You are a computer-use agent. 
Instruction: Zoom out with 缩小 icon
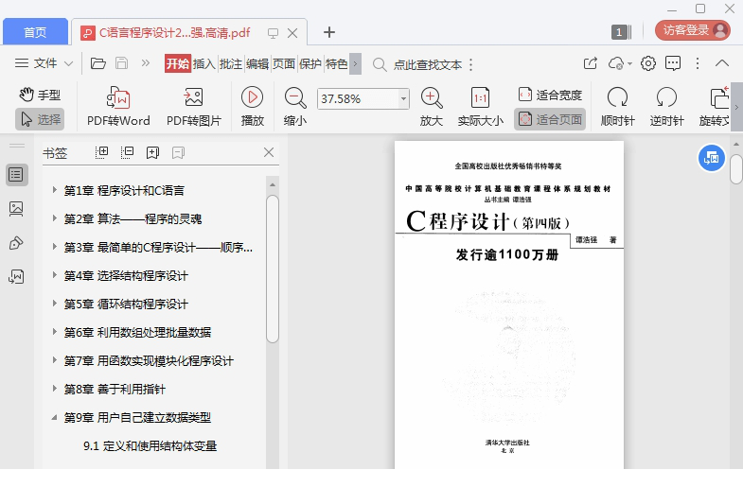(295, 107)
